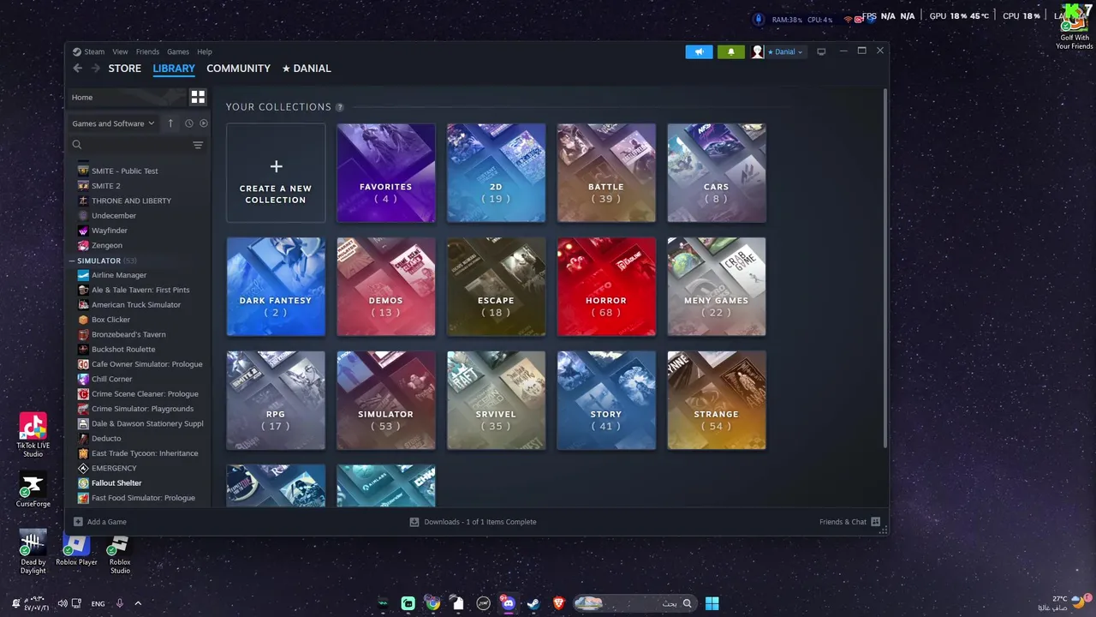The image size is (1096, 617).
Task: Select Wayfinder in the game list
Action: pos(110,231)
